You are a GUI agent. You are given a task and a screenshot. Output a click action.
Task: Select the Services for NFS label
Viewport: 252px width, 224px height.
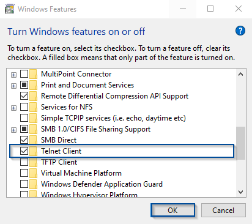67,107
